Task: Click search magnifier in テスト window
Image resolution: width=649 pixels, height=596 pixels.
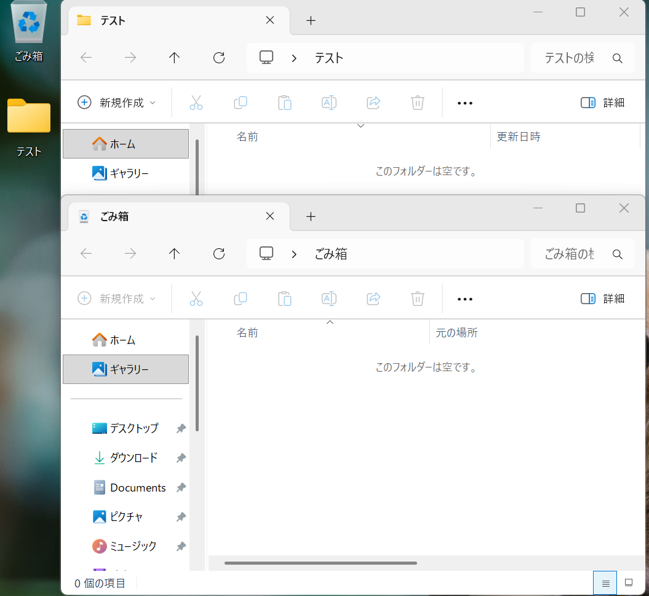Action: point(617,58)
